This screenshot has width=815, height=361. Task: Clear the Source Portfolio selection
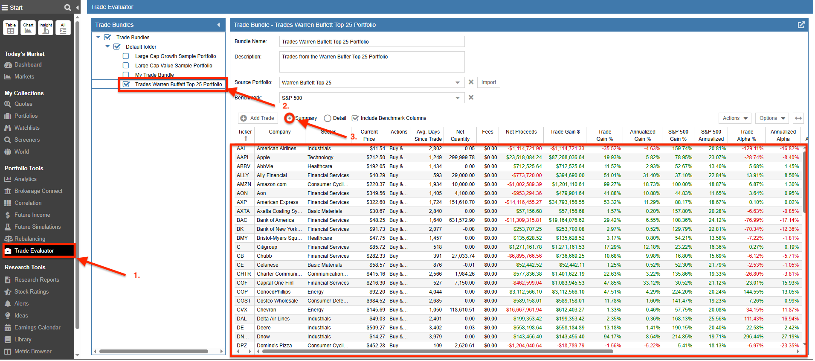471,82
